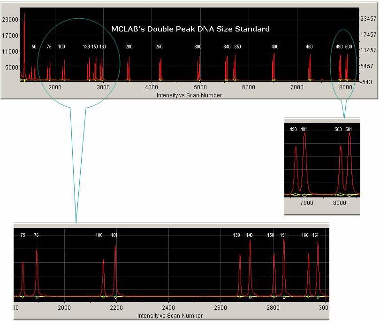Click the 340 peak label in top chart

coord(227,47)
